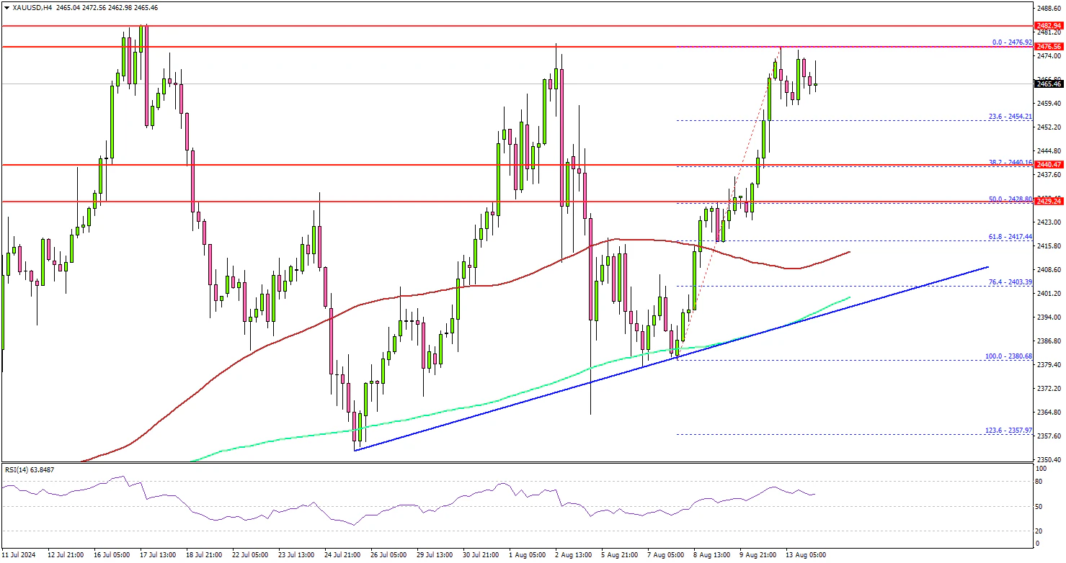This screenshot has height=563, width=1066.
Task: Click the current price label 2465.46
Action: [x=1049, y=84]
